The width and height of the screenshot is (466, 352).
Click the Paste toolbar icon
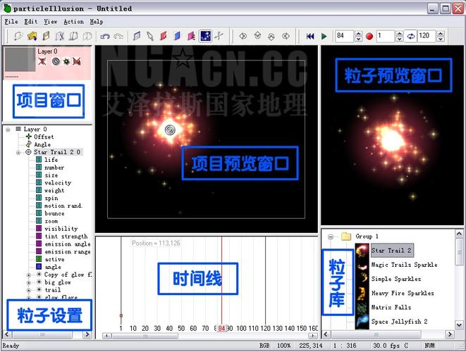[x=87, y=36]
